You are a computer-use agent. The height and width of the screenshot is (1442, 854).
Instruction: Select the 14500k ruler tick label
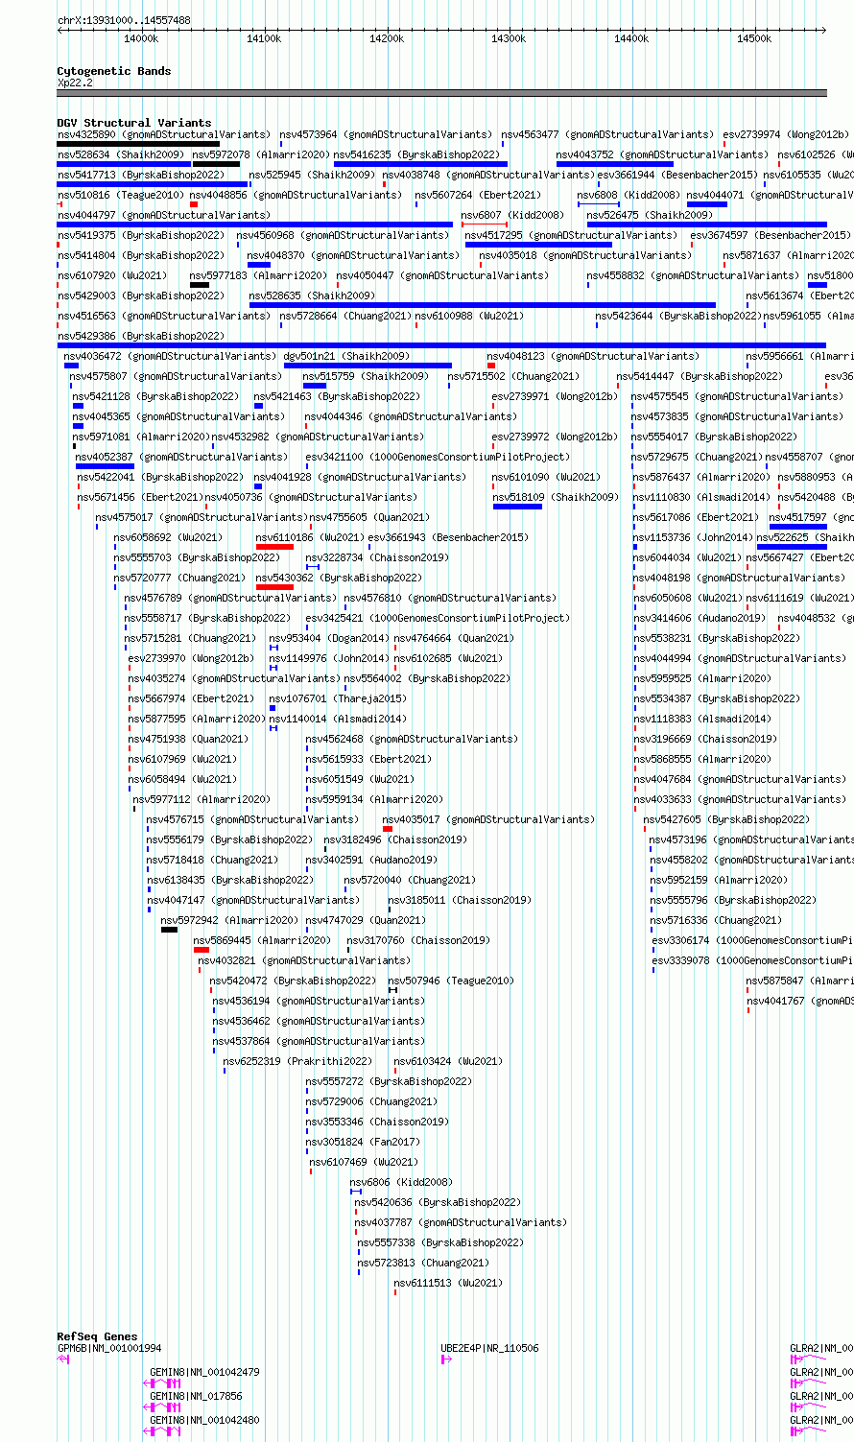coord(754,38)
